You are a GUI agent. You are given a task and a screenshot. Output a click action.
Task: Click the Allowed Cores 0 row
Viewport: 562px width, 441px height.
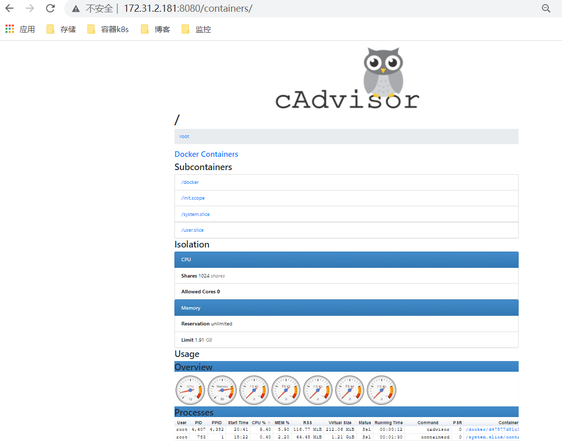tap(346, 292)
